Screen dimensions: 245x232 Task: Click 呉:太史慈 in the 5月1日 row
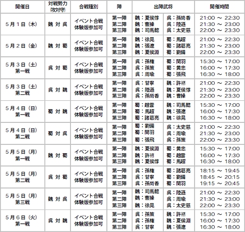[x=178, y=30]
